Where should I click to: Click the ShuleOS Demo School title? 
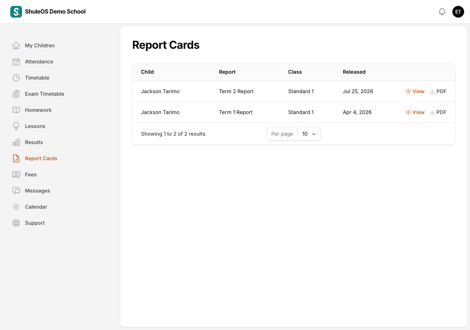(55, 12)
